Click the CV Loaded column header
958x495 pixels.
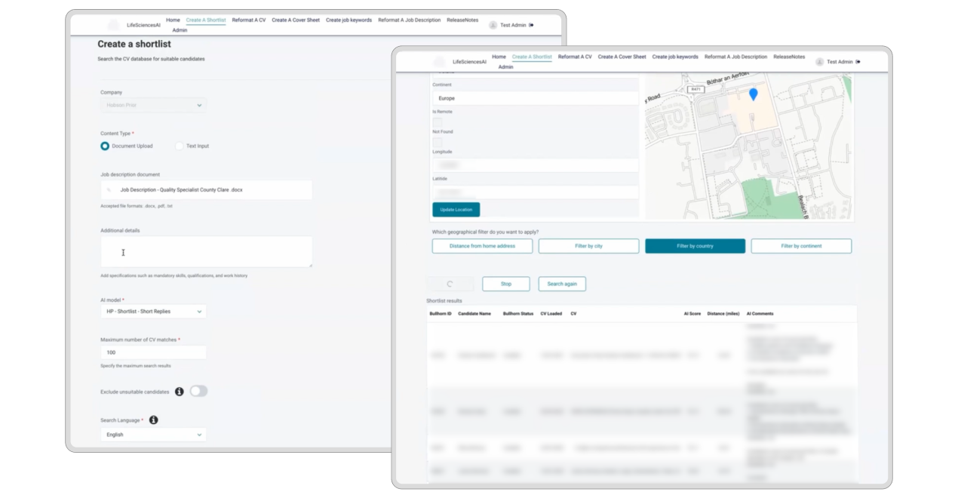551,314
